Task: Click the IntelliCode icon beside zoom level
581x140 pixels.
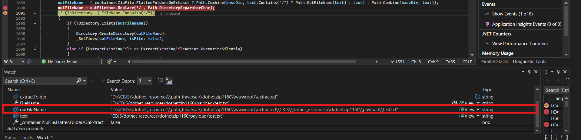Action: click(x=29, y=62)
